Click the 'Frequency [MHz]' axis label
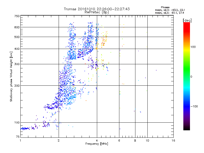204x153 pixels. 97,144
